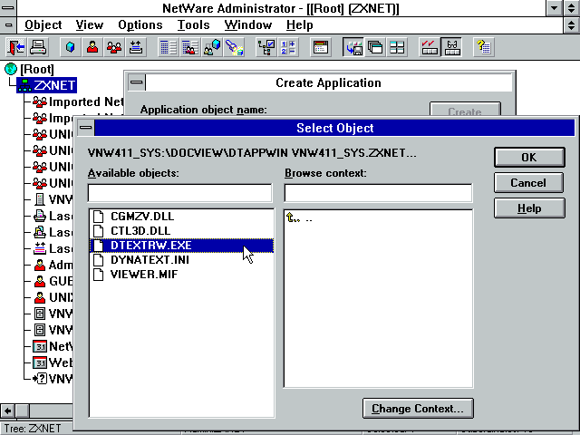Click the Rights to Other Objects icon

(x=212, y=47)
